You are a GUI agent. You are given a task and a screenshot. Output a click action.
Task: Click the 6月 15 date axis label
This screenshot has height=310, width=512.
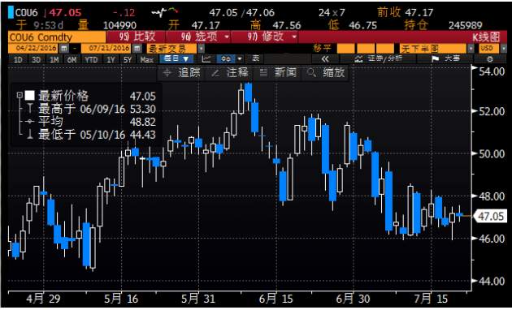[276, 299]
